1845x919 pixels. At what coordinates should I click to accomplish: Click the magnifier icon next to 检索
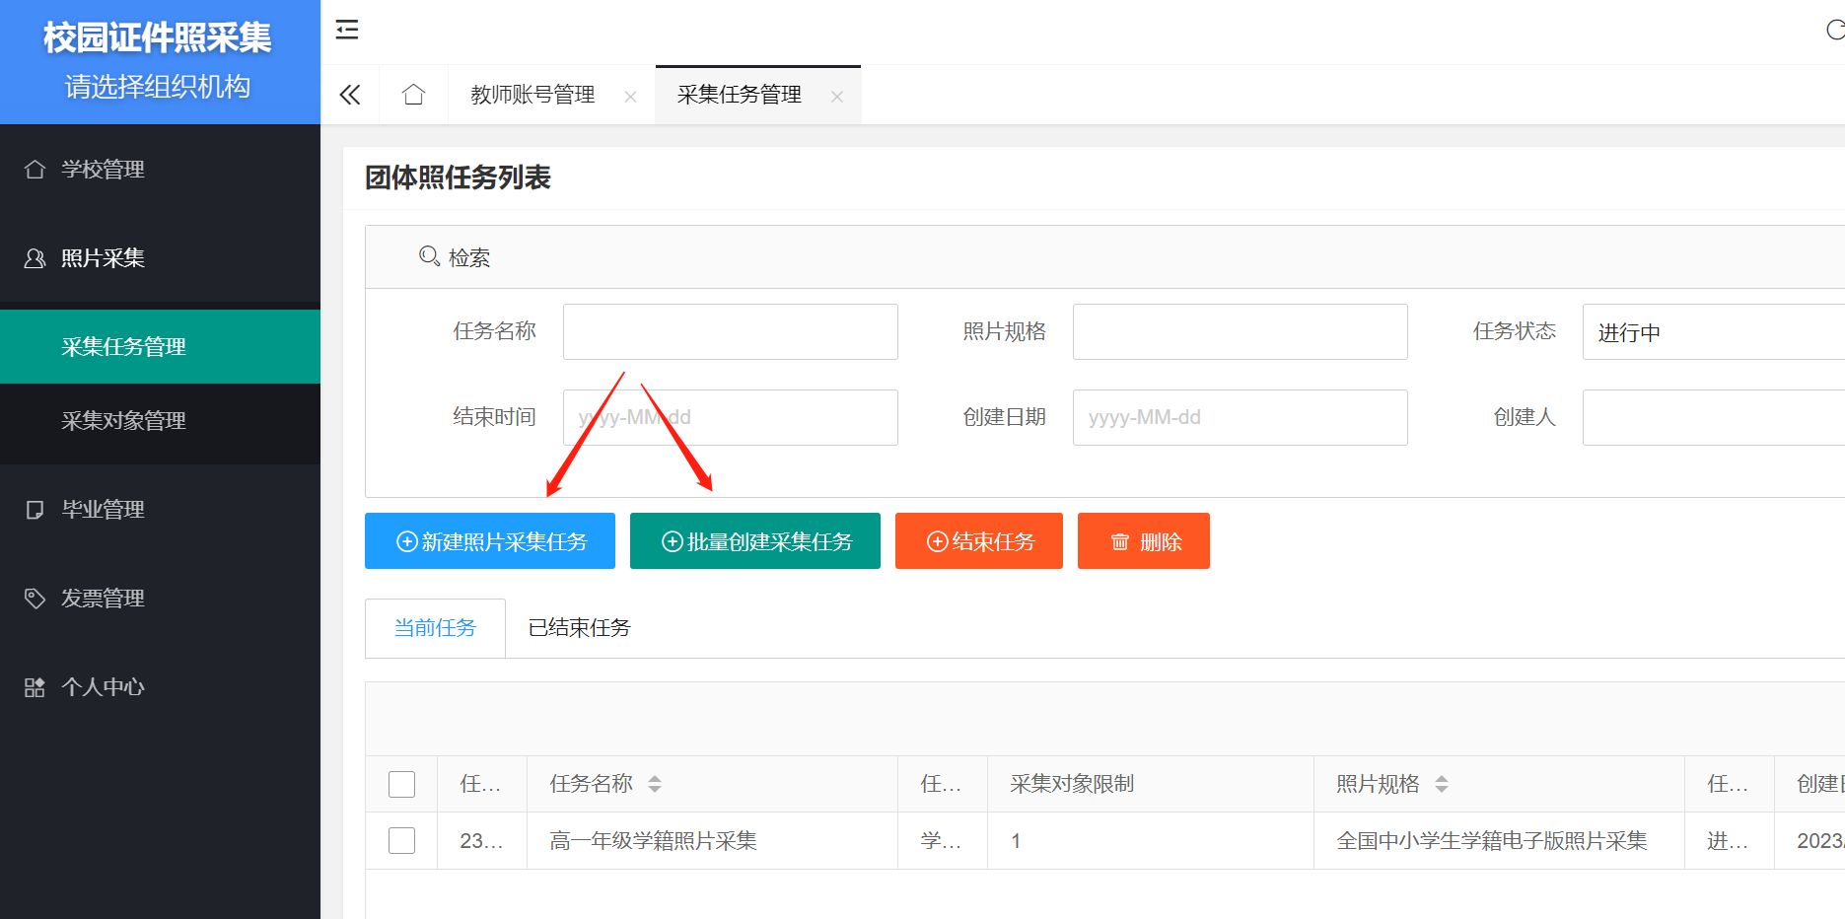point(428,255)
